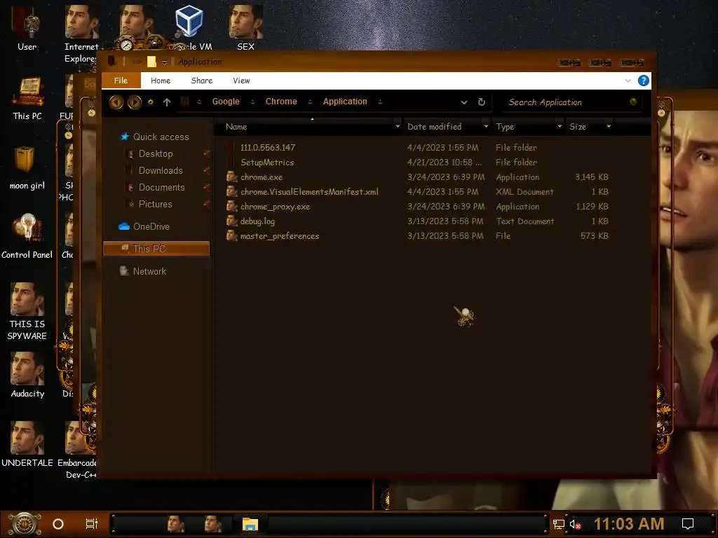Expand the ribbon with the chevron
Screen dimensions: 718x538
pos(628,81)
